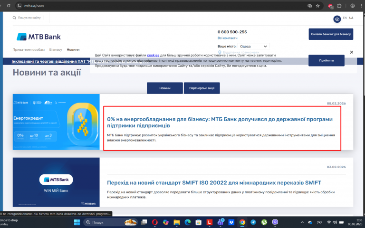
Task: Open Copilot from the taskbar
Action: click(x=166, y=222)
